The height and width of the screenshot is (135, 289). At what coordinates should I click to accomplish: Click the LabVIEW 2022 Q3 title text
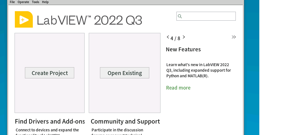point(90,20)
